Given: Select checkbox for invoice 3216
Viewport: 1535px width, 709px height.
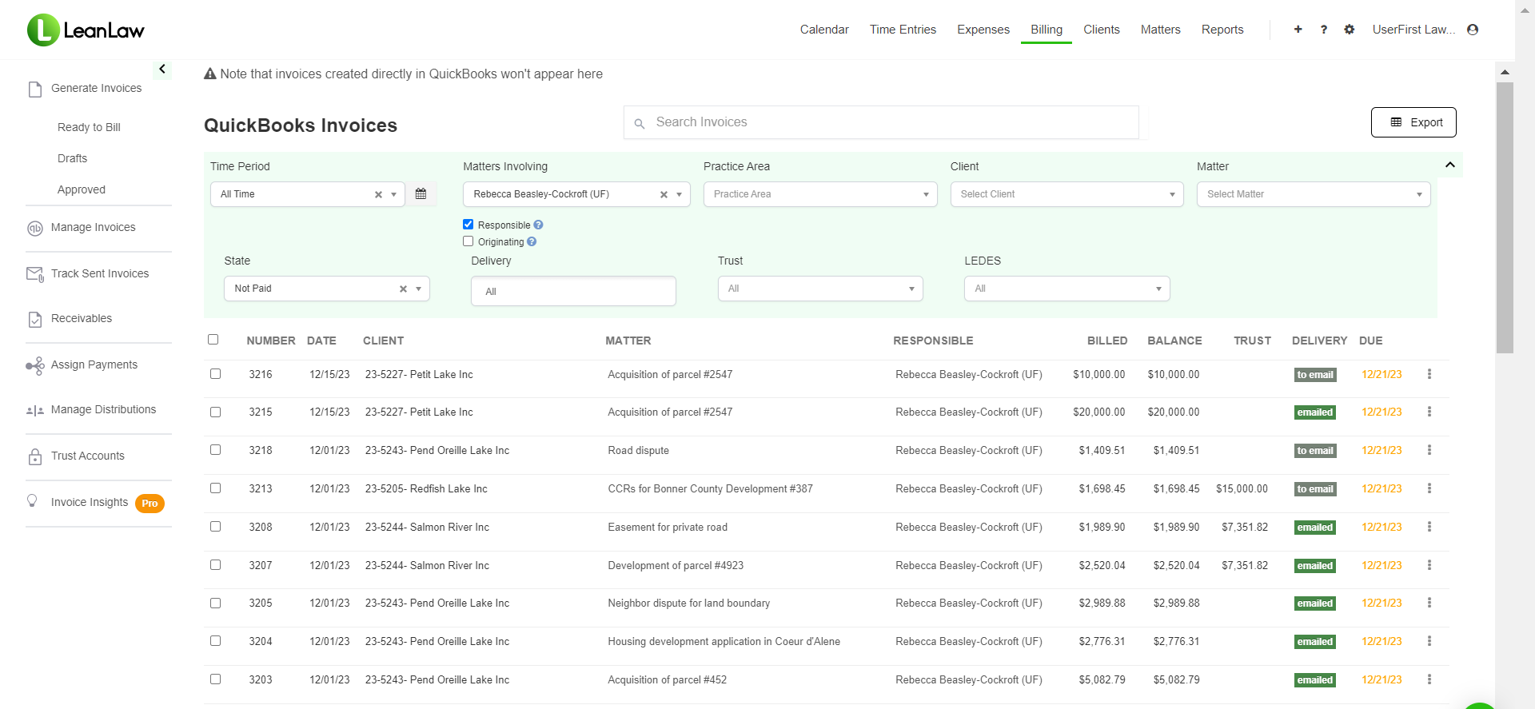Looking at the screenshot, I should [x=216, y=374].
